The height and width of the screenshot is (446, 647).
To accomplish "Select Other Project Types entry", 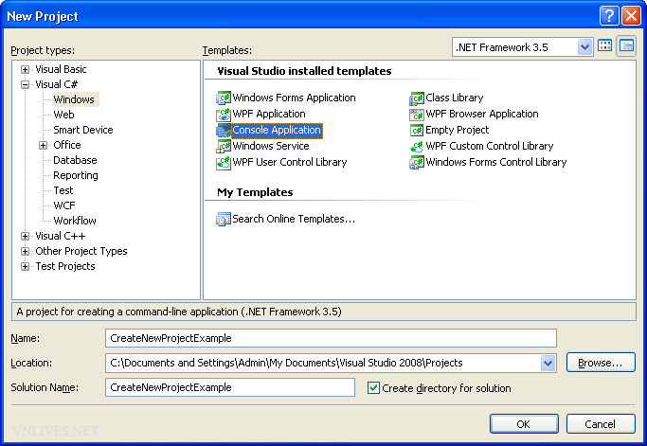I will tap(81, 251).
